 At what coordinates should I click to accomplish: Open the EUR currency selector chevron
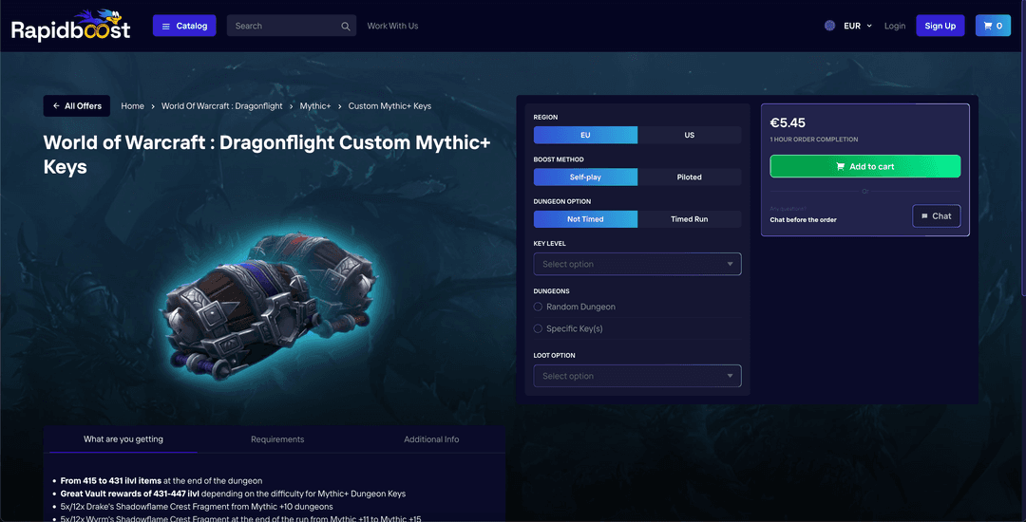pos(869,27)
